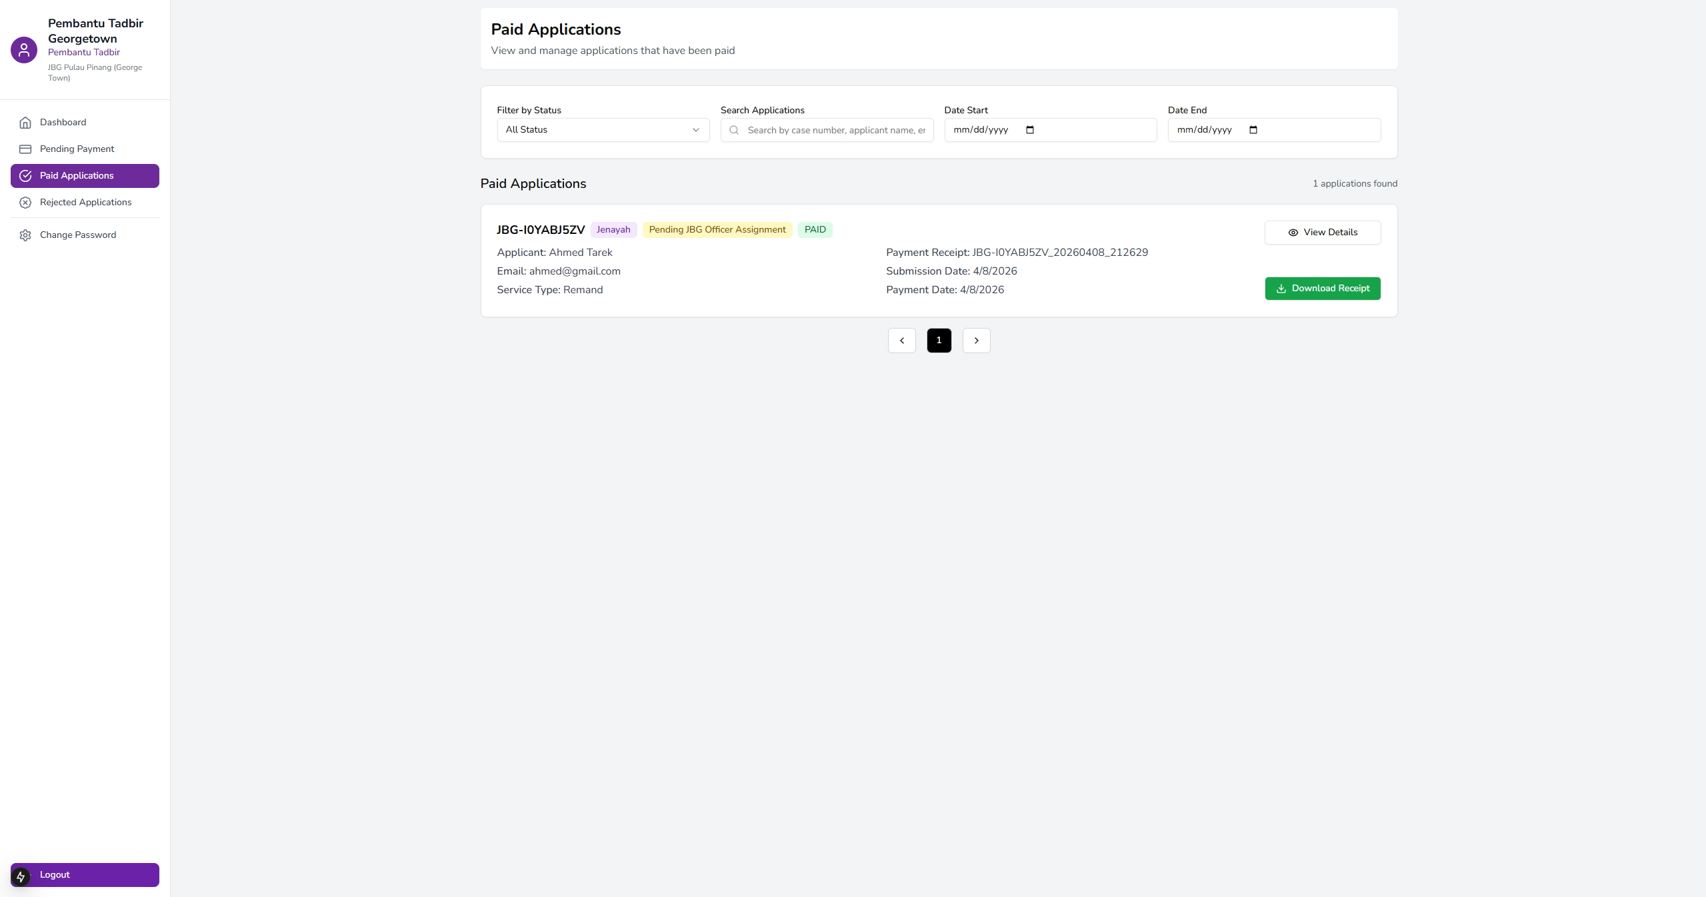This screenshot has height=897, width=1706.
Task: Click the Pending Payment card icon
Action: (25, 149)
